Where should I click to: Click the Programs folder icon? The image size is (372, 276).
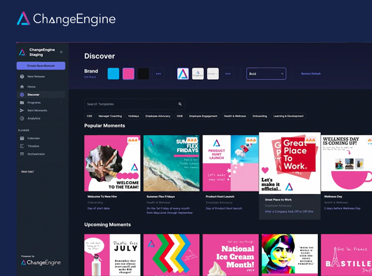click(x=22, y=103)
